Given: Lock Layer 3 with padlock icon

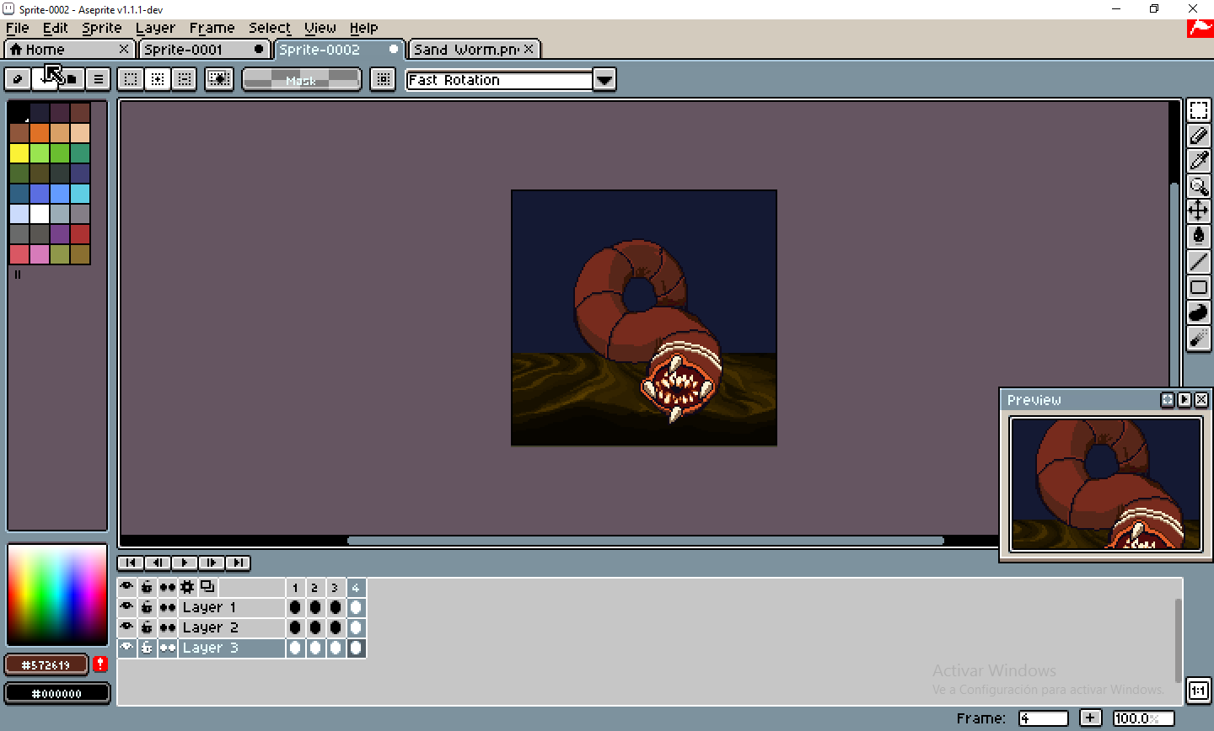Looking at the screenshot, I should (148, 648).
